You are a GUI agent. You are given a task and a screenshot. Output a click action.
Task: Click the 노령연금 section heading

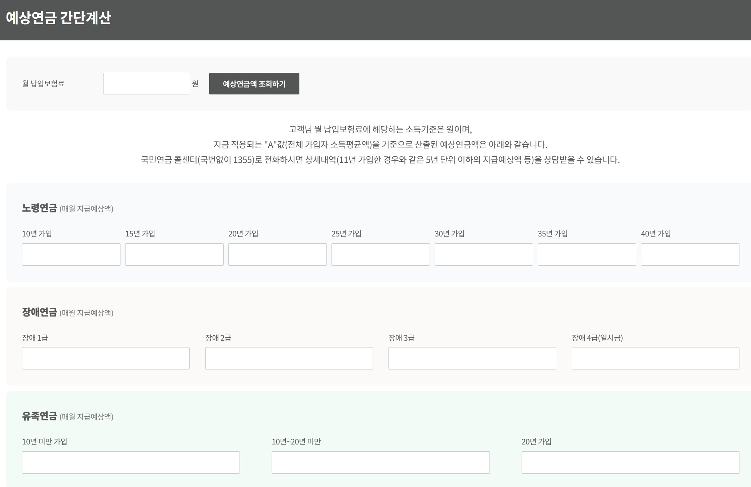point(39,208)
